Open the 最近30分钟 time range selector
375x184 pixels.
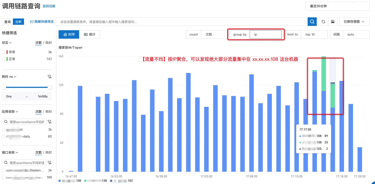tap(337, 6)
